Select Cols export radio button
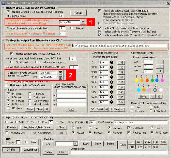 pyautogui.click(x=57, y=122)
